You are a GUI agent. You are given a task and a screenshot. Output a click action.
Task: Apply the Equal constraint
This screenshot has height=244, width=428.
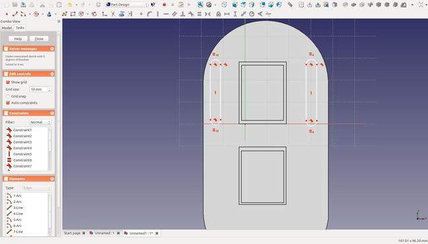(199, 14)
